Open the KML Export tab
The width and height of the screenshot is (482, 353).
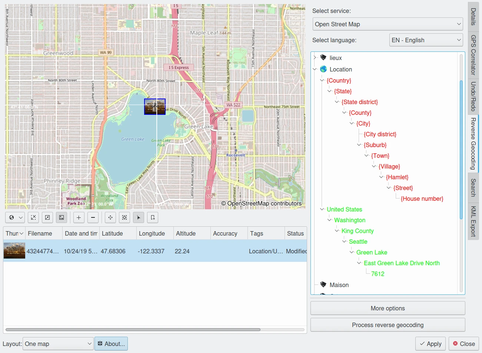[473, 221]
